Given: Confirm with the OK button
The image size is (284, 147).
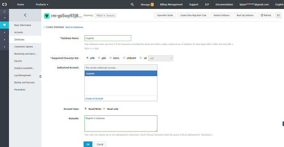Looking at the screenshot, I should (x=88, y=144).
